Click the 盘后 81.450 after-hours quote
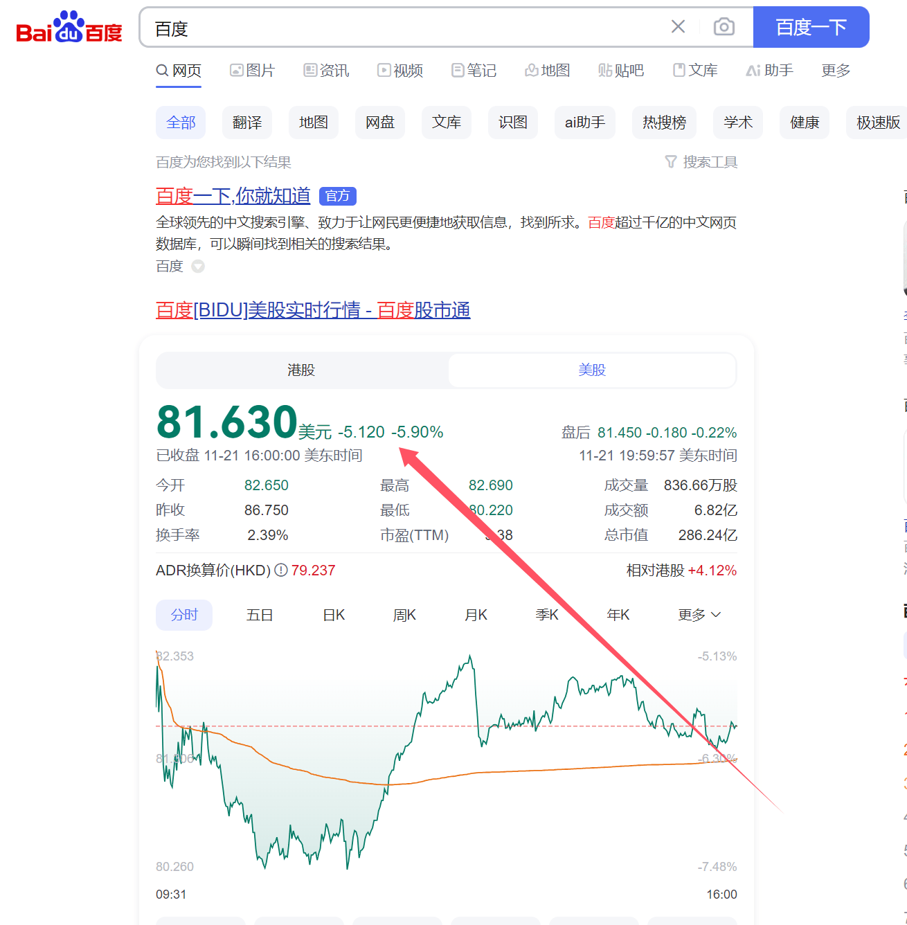This screenshot has width=907, height=925. [649, 433]
